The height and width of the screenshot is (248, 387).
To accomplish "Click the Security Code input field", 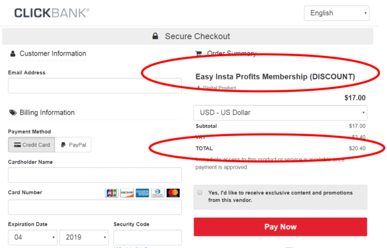I will [148, 237].
